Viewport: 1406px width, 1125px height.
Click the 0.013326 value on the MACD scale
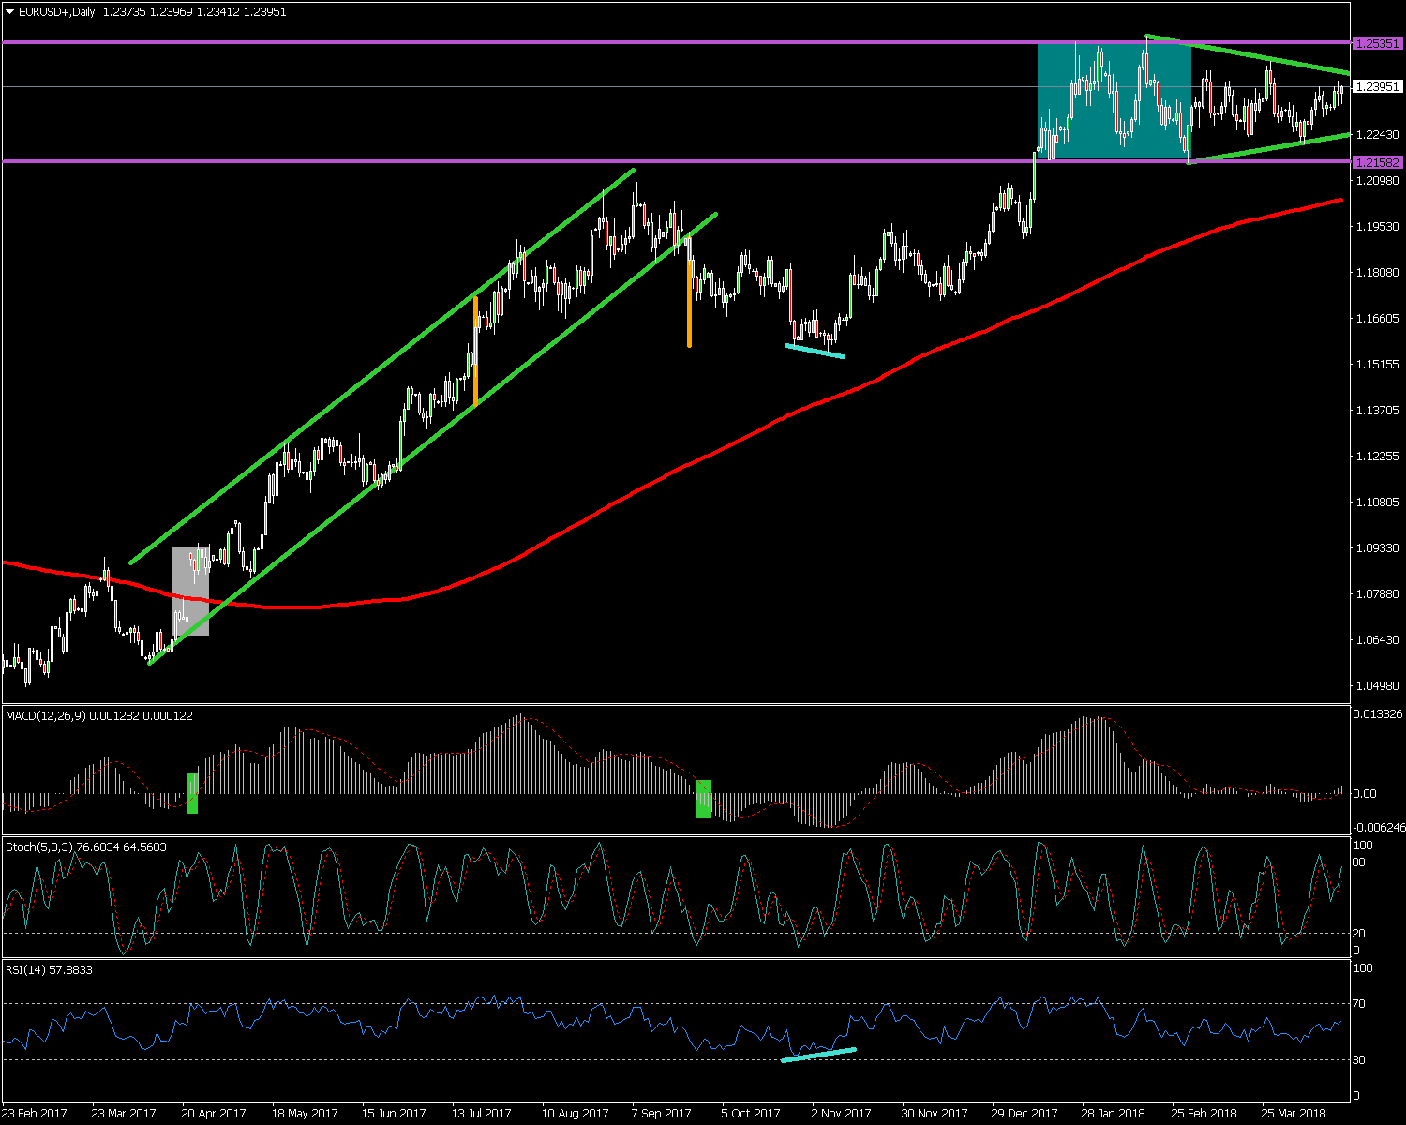(1378, 714)
